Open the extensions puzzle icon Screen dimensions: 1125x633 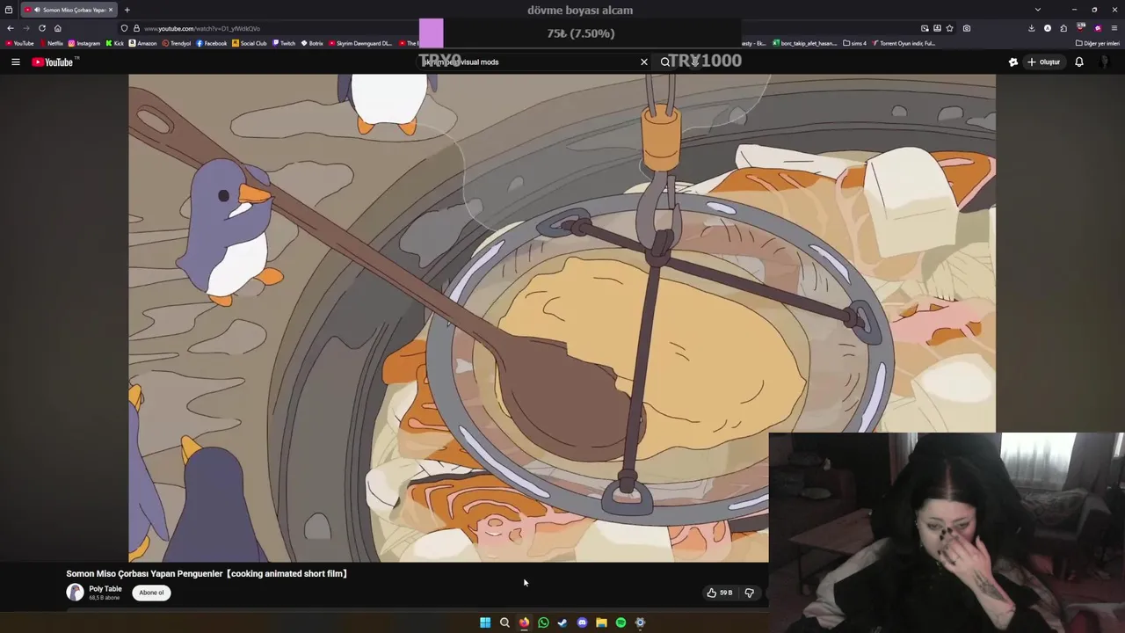pyautogui.click(x=1063, y=28)
